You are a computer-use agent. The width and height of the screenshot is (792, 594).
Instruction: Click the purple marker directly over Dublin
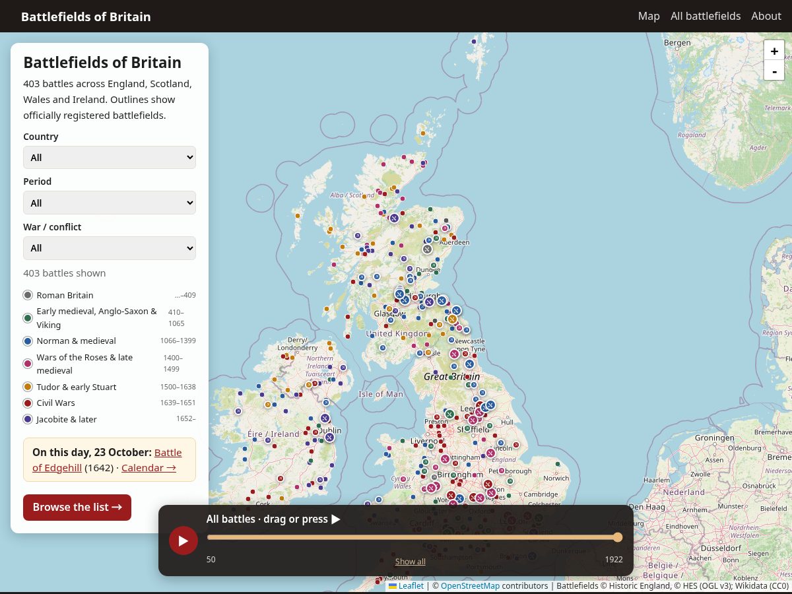pos(329,438)
